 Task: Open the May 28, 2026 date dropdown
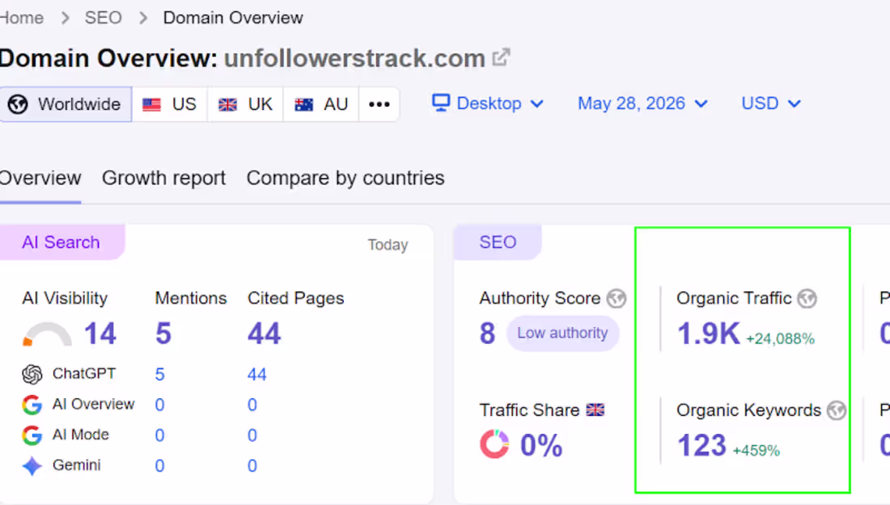pyautogui.click(x=642, y=104)
